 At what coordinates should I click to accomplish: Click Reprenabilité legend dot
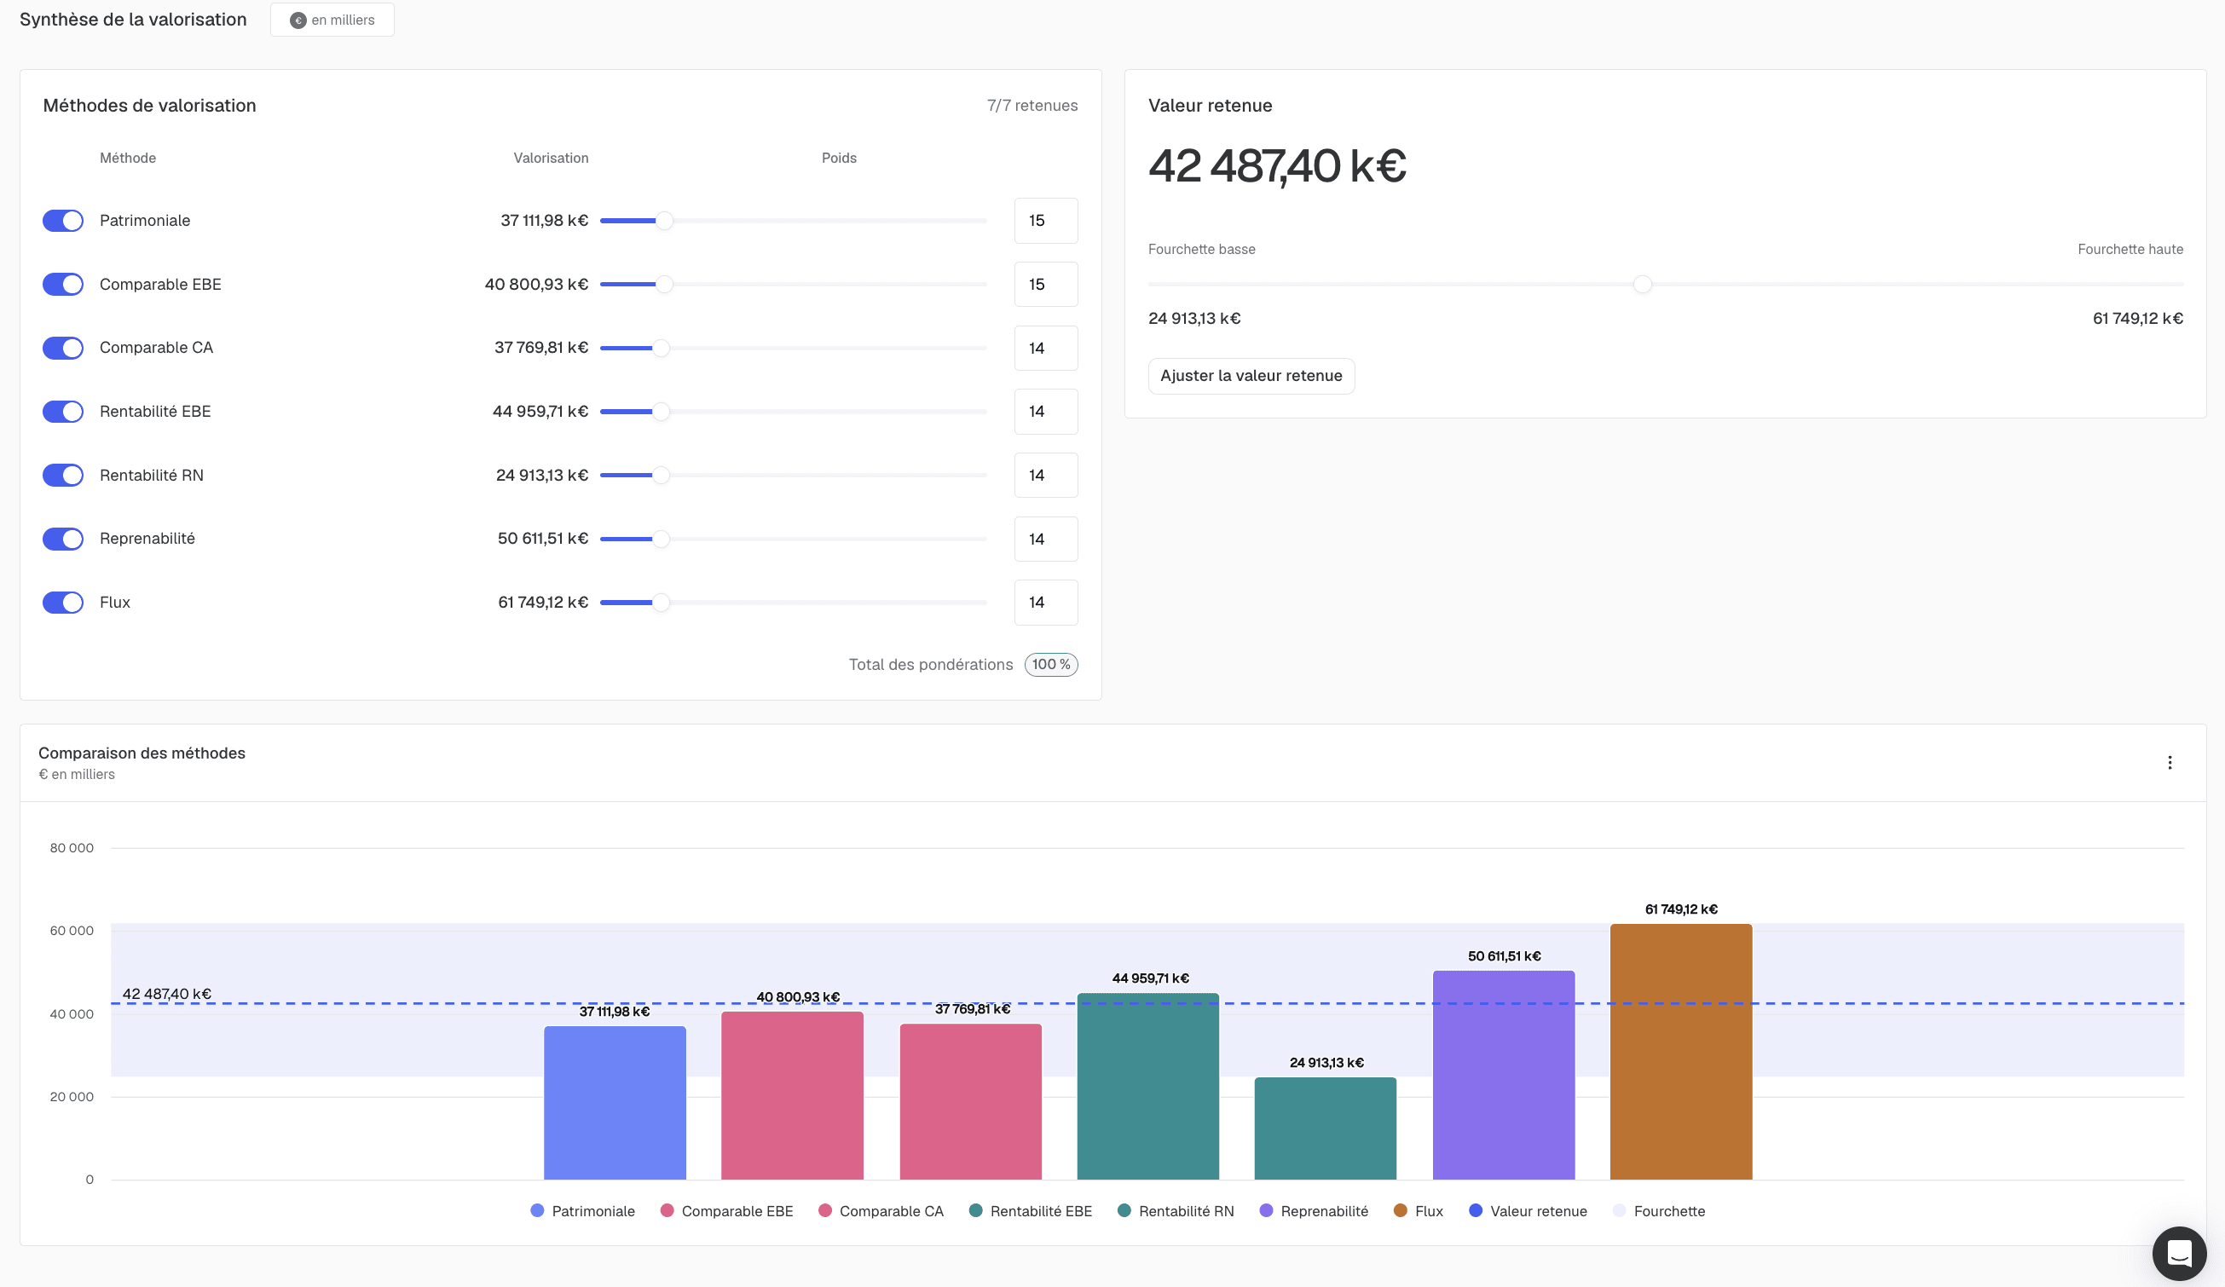point(1266,1211)
